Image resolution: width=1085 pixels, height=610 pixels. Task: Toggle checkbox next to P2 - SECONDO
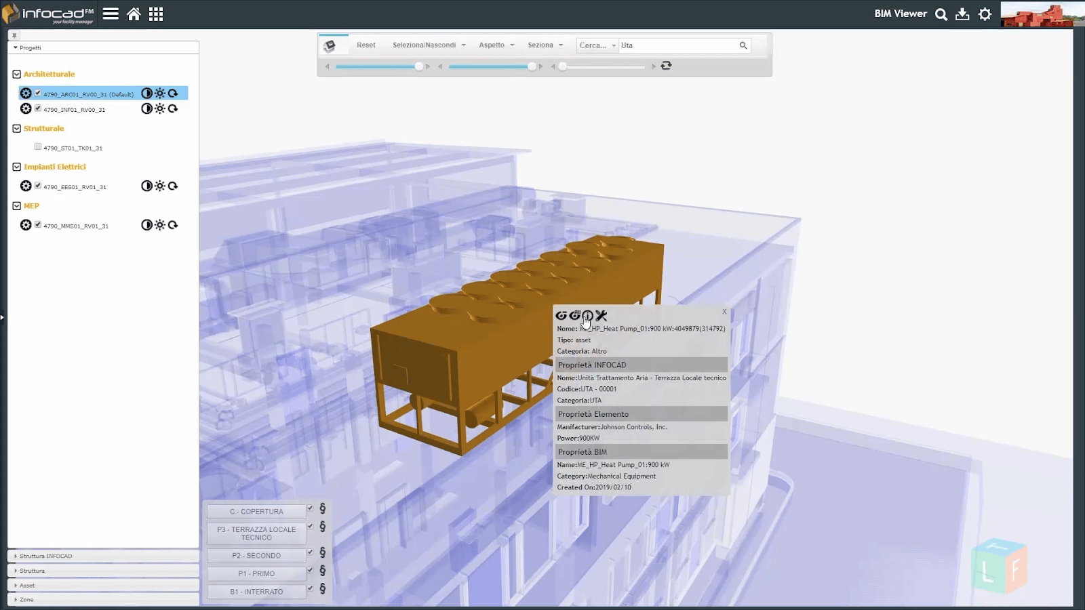point(310,552)
